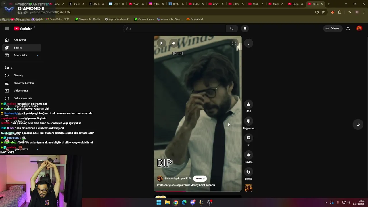Open Daha sonra izle list

[22, 98]
